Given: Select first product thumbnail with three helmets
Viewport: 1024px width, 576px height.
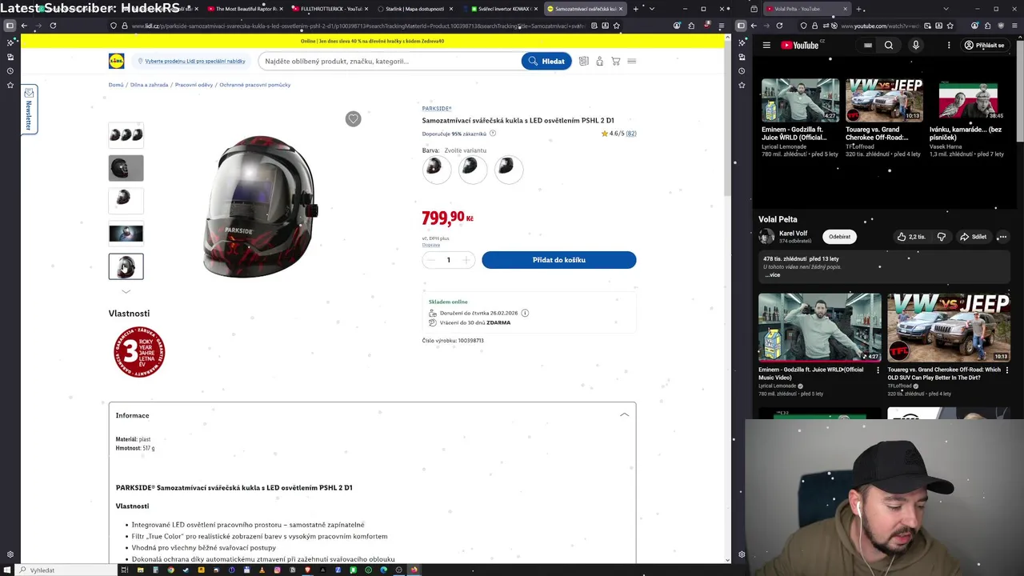Looking at the screenshot, I should 126,135.
